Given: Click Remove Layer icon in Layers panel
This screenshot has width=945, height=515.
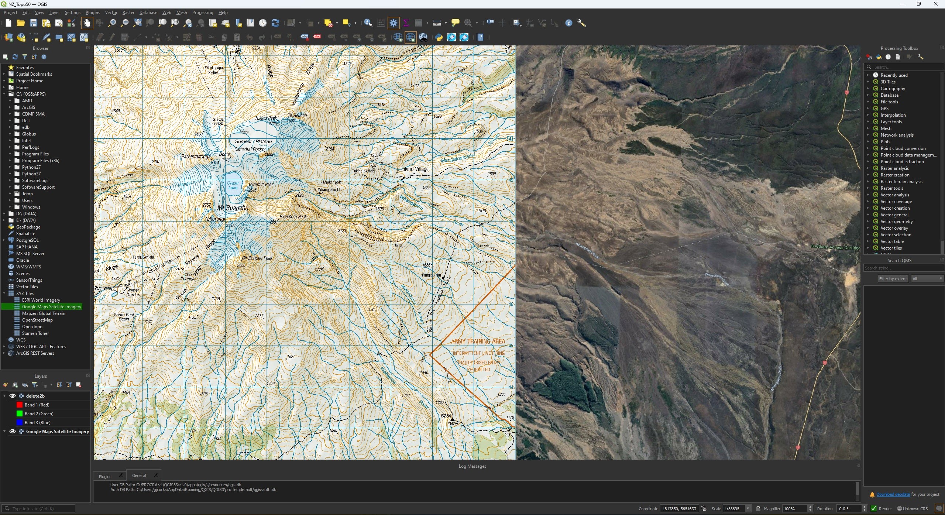Looking at the screenshot, I should point(78,385).
